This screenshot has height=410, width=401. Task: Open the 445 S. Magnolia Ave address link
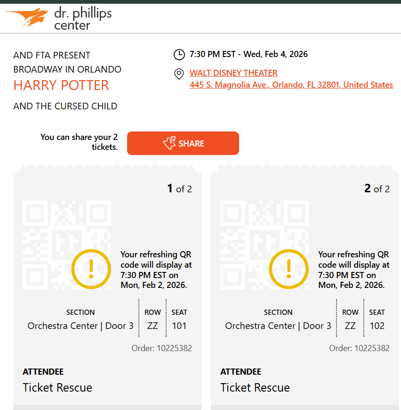[x=291, y=85]
